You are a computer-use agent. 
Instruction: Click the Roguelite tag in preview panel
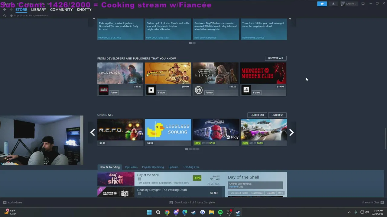[271, 193]
